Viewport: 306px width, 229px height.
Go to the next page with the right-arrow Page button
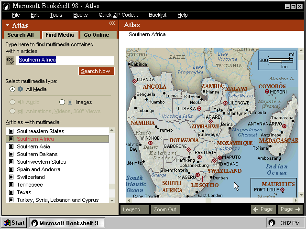pyautogui.click(x=291, y=209)
